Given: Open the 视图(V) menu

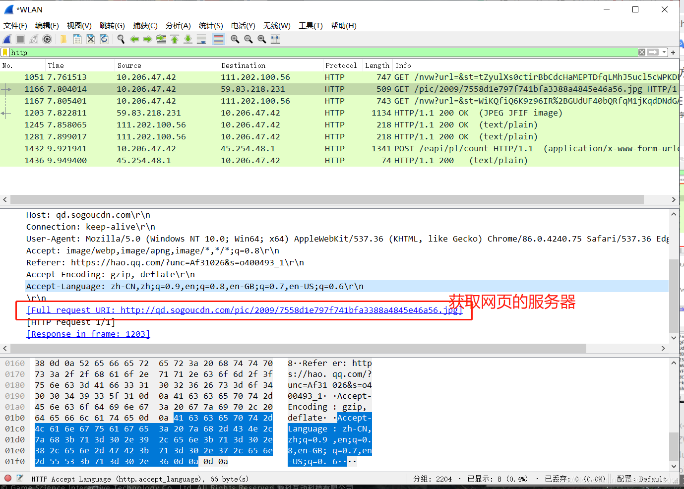Looking at the screenshot, I should click(79, 26).
